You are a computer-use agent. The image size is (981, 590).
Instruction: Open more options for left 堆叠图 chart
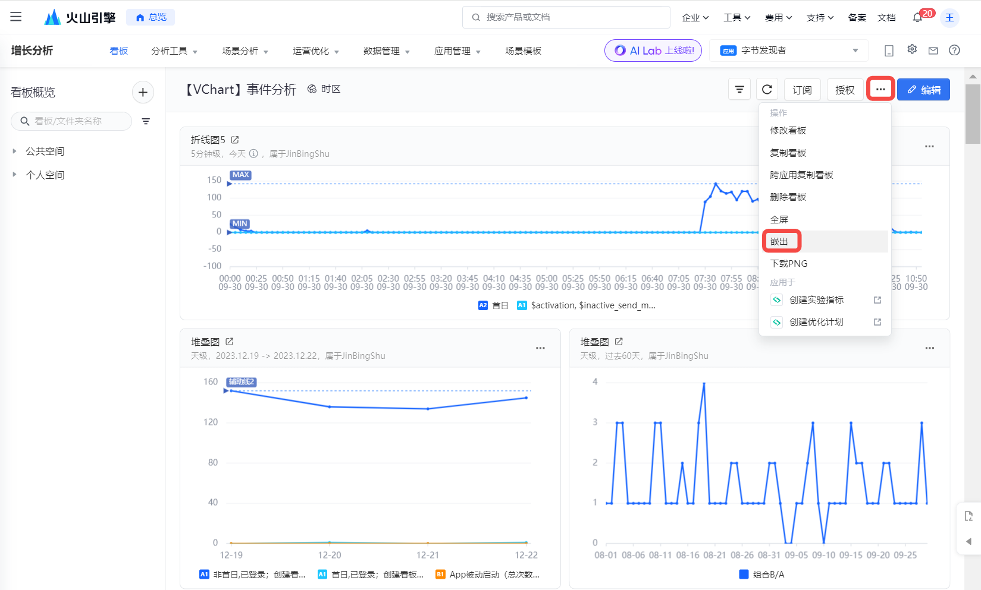(x=540, y=348)
